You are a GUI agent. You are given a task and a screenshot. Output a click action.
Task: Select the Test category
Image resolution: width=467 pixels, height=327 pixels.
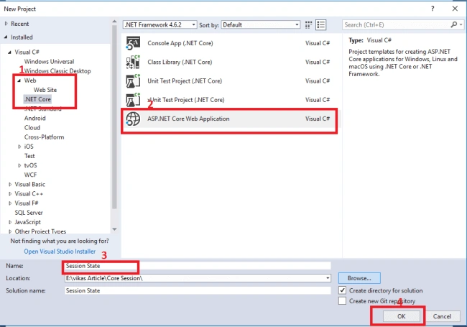[29, 156]
